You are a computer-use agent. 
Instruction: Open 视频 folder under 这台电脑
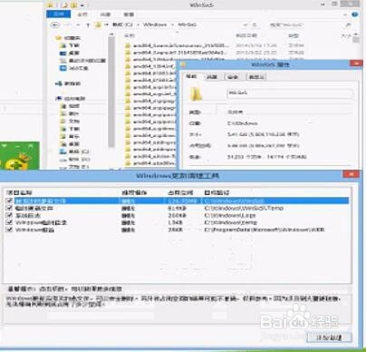pos(70,106)
